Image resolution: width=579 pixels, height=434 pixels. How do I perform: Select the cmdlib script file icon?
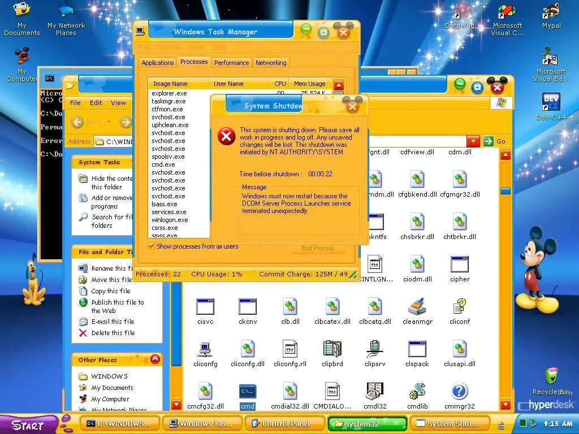417,396
